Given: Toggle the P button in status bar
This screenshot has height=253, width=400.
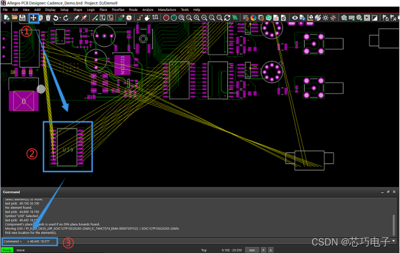Looking at the screenshot, I should pyautogui.click(x=264, y=250).
